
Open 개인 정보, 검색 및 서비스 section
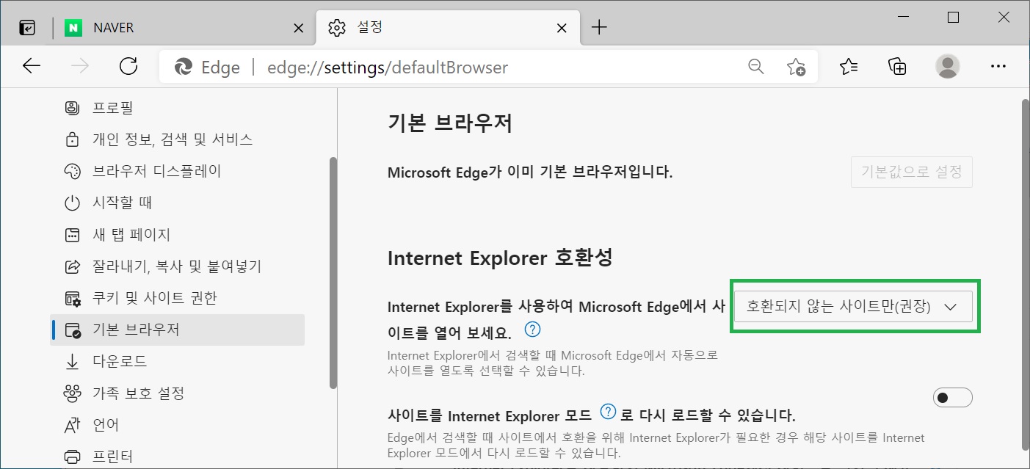(177, 139)
